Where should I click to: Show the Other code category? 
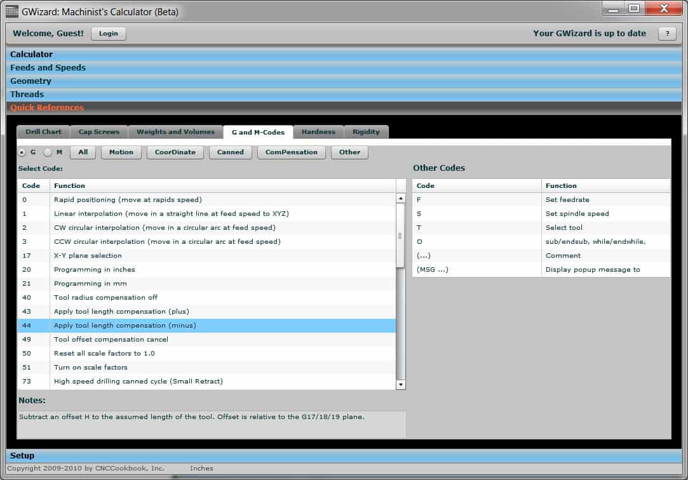coord(349,152)
